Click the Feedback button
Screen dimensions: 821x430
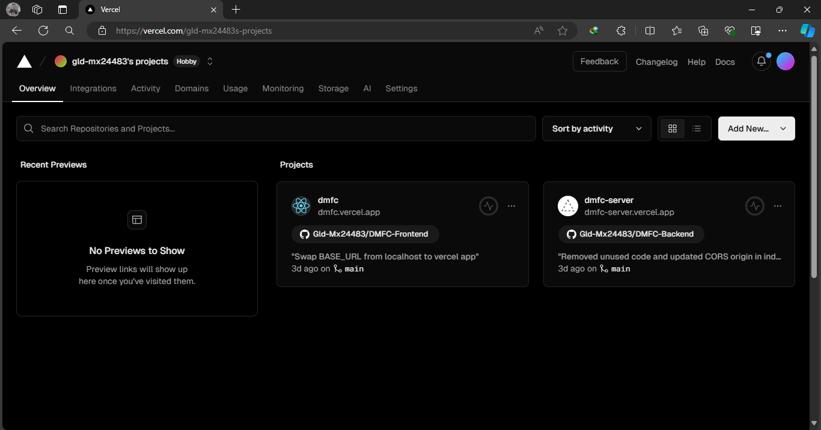coord(599,61)
